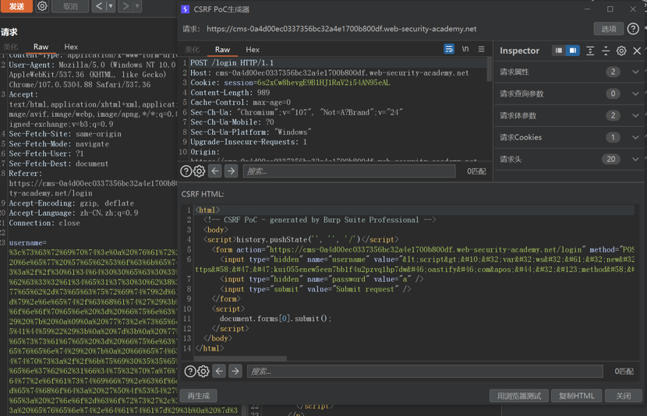Click the CSRF PoC生成器 window icon
647x416 pixels.
186,9
